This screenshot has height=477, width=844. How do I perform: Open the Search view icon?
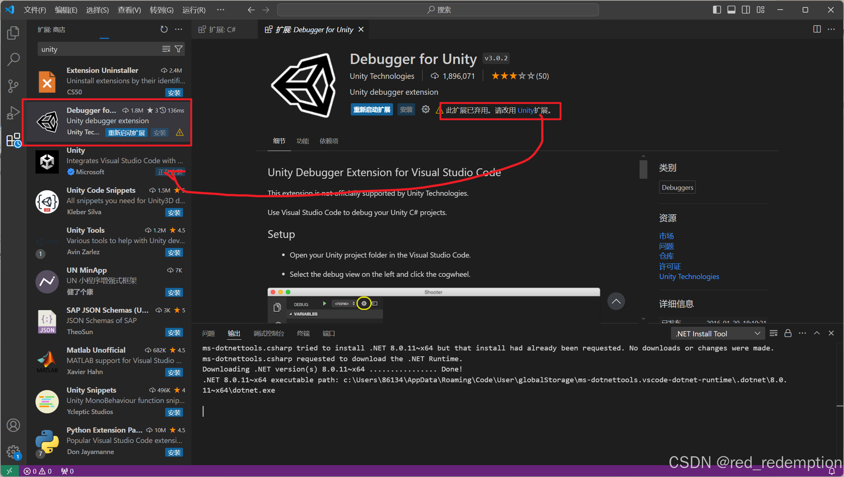click(x=13, y=59)
